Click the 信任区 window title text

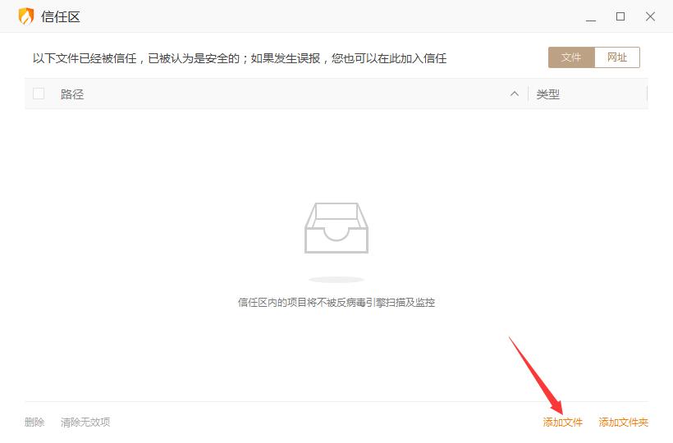[x=61, y=16]
